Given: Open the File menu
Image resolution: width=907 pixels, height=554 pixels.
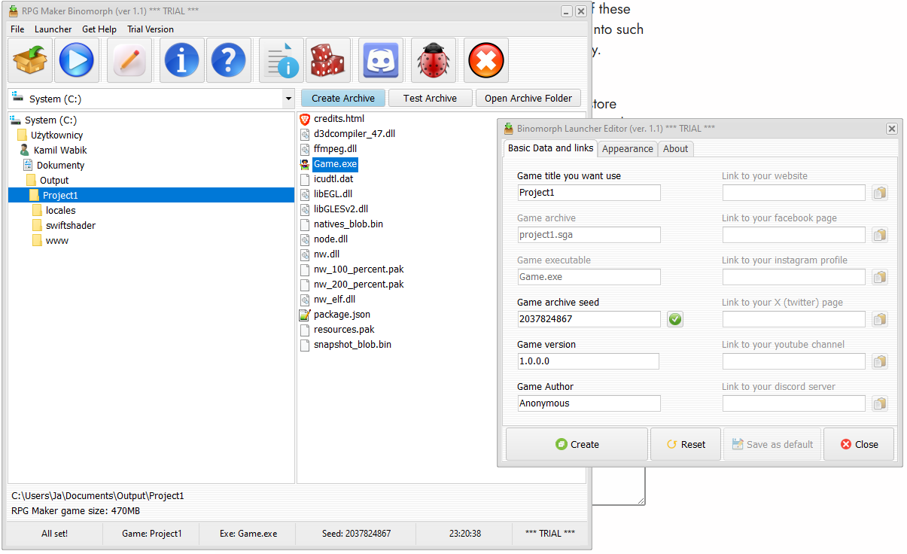Looking at the screenshot, I should (x=17, y=29).
